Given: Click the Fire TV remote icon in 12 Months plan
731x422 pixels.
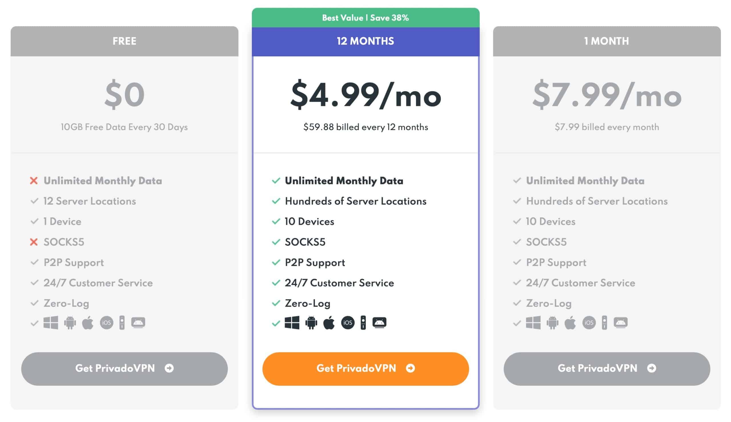Looking at the screenshot, I should click(x=363, y=323).
